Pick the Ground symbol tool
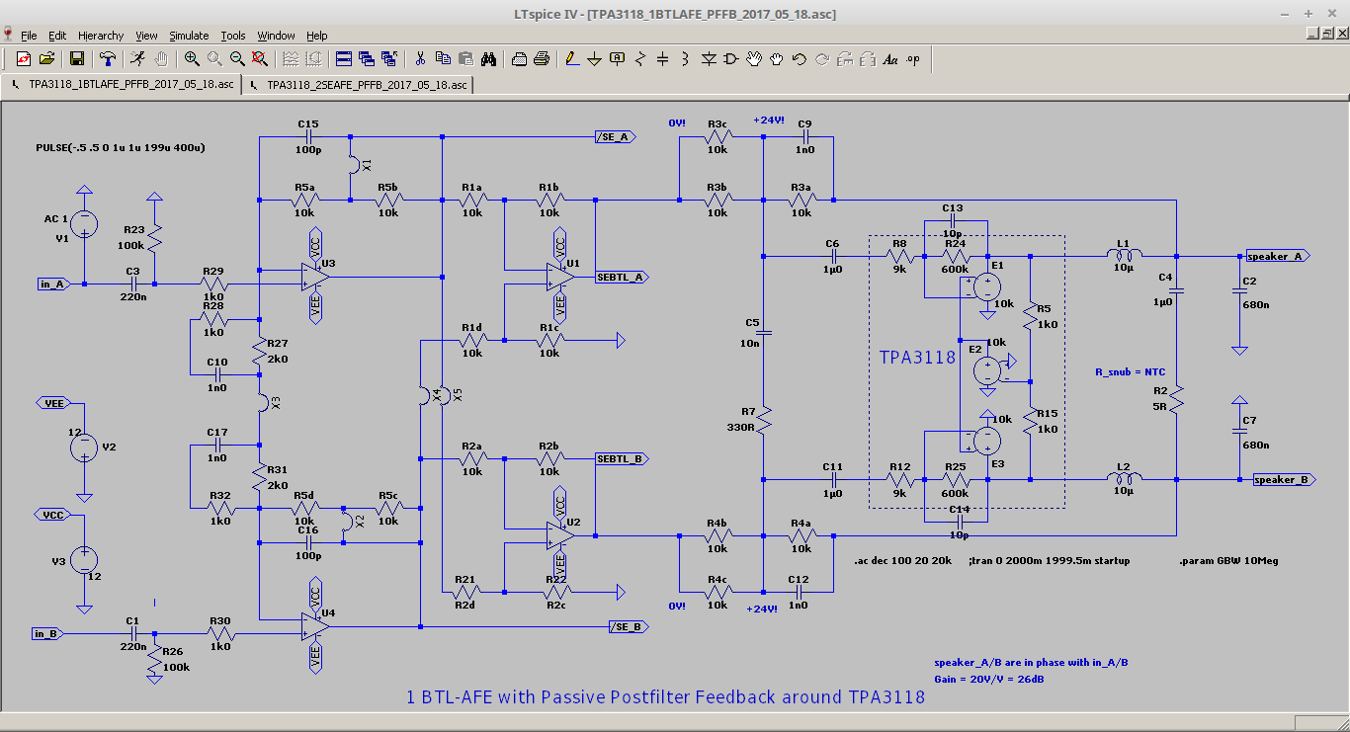This screenshot has height=732, width=1350. (594, 59)
